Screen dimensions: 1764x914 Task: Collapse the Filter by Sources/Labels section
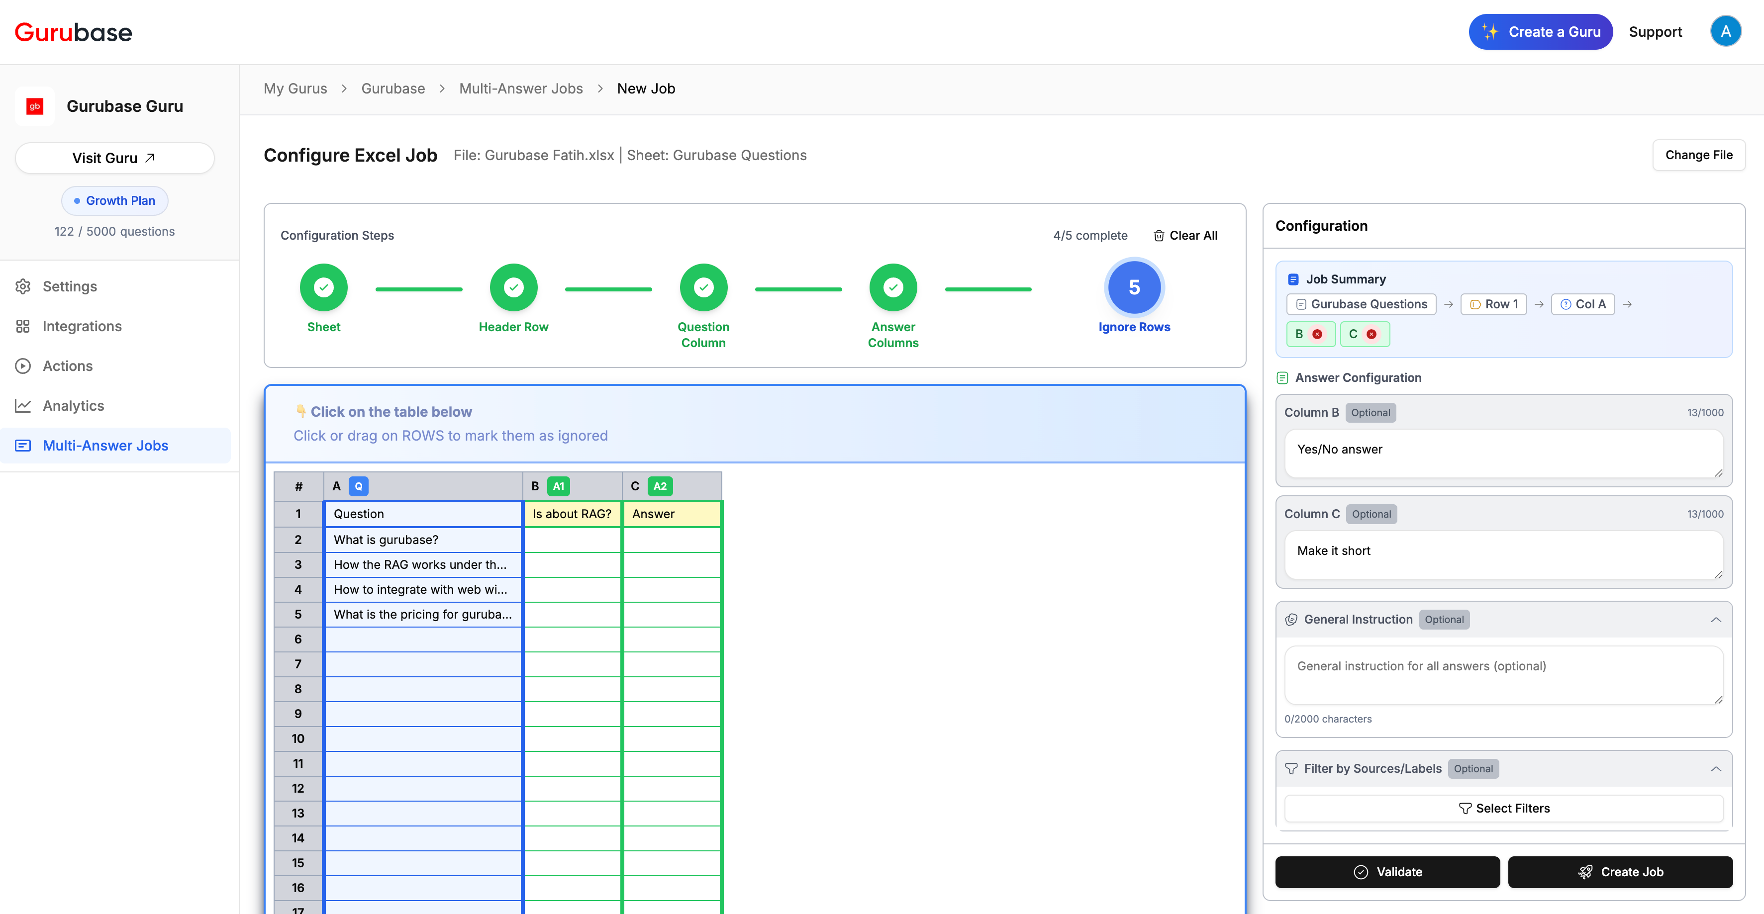(1715, 769)
